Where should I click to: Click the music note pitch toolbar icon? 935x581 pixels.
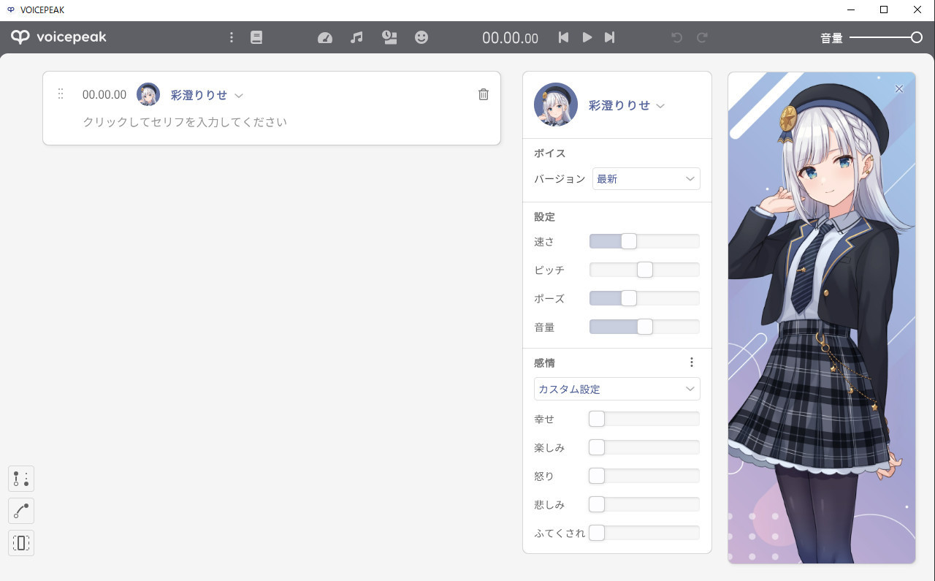click(356, 37)
